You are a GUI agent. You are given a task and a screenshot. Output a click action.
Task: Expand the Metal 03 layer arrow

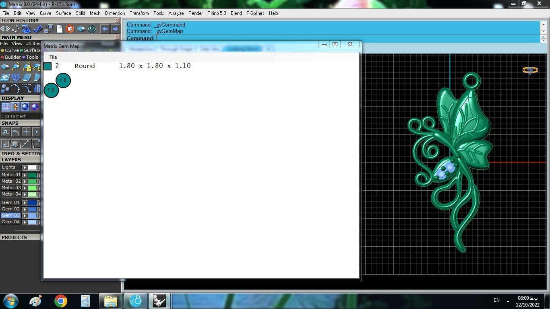coord(25,188)
